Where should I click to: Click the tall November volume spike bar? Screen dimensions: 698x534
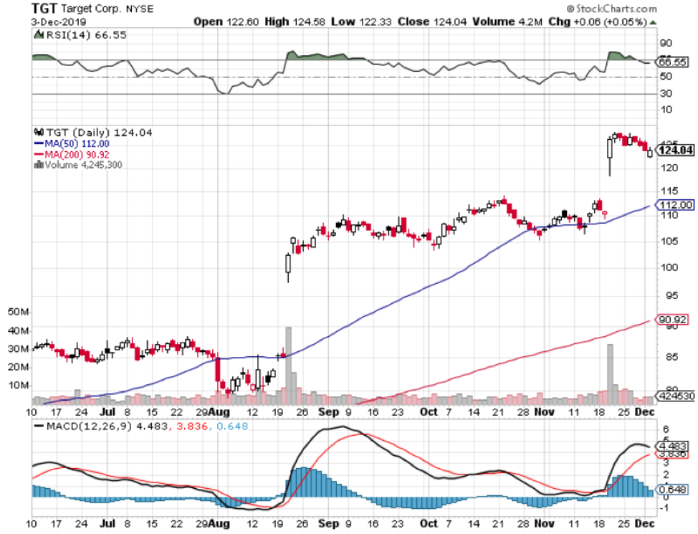611,373
